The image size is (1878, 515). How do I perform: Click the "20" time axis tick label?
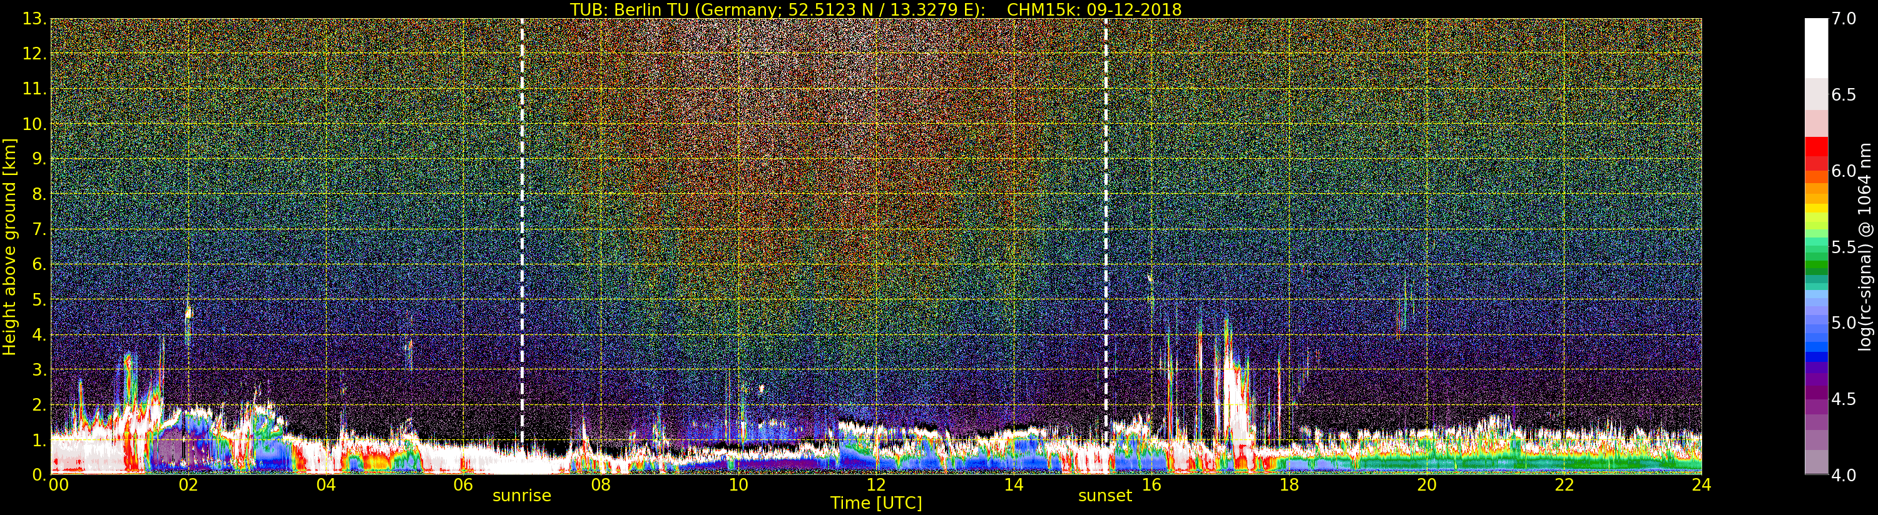click(1427, 485)
